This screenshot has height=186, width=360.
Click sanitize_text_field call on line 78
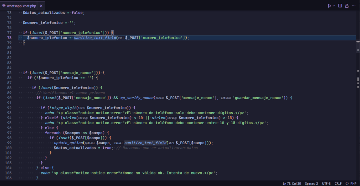95,38
